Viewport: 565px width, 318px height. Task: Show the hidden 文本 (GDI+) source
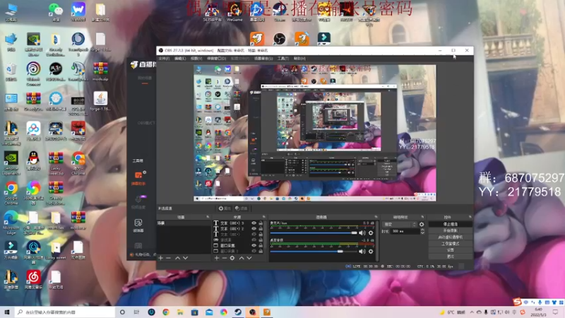pyautogui.click(x=254, y=235)
